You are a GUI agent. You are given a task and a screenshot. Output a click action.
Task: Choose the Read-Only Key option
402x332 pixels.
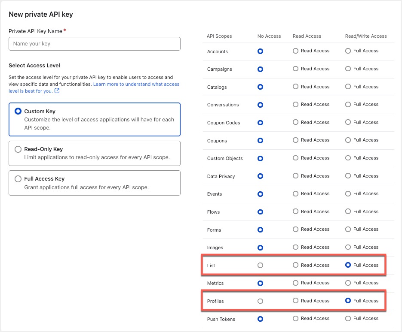click(x=18, y=149)
